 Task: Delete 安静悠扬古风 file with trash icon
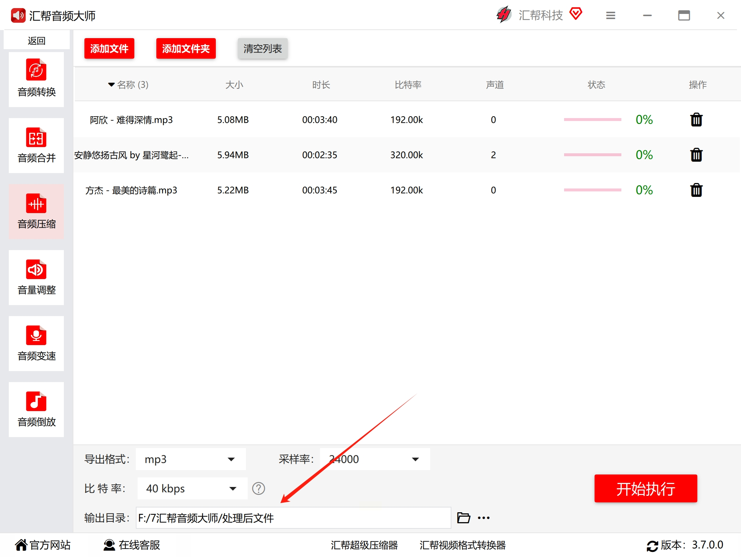pos(696,155)
